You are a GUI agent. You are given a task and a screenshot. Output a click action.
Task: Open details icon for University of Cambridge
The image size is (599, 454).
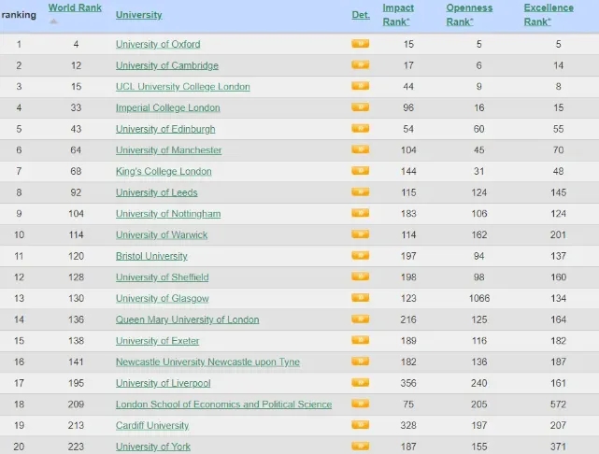point(360,64)
